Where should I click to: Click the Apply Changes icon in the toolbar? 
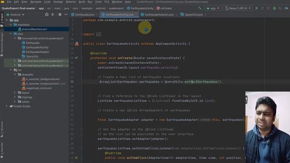pos(262,8)
